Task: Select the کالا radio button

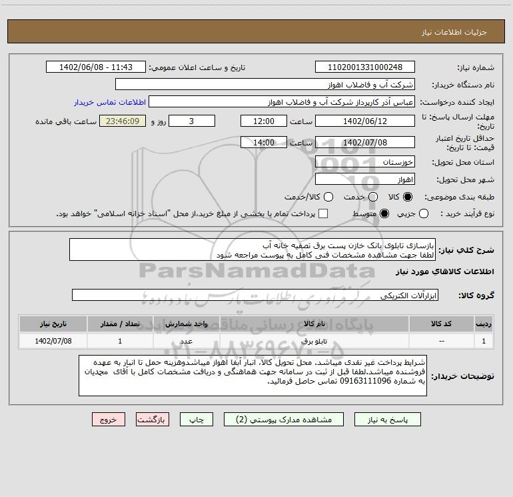Action: [408, 197]
